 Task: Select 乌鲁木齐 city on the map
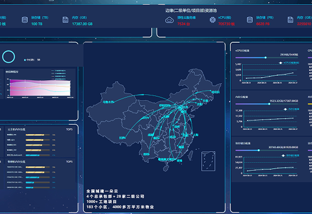pyautogui.click(x=108, y=101)
